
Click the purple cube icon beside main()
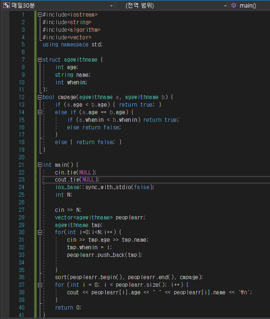pyautogui.click(x=234, y=5)
